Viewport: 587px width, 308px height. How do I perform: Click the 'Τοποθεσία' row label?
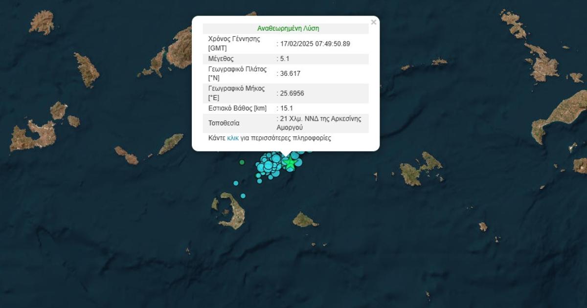coord(225,123)
